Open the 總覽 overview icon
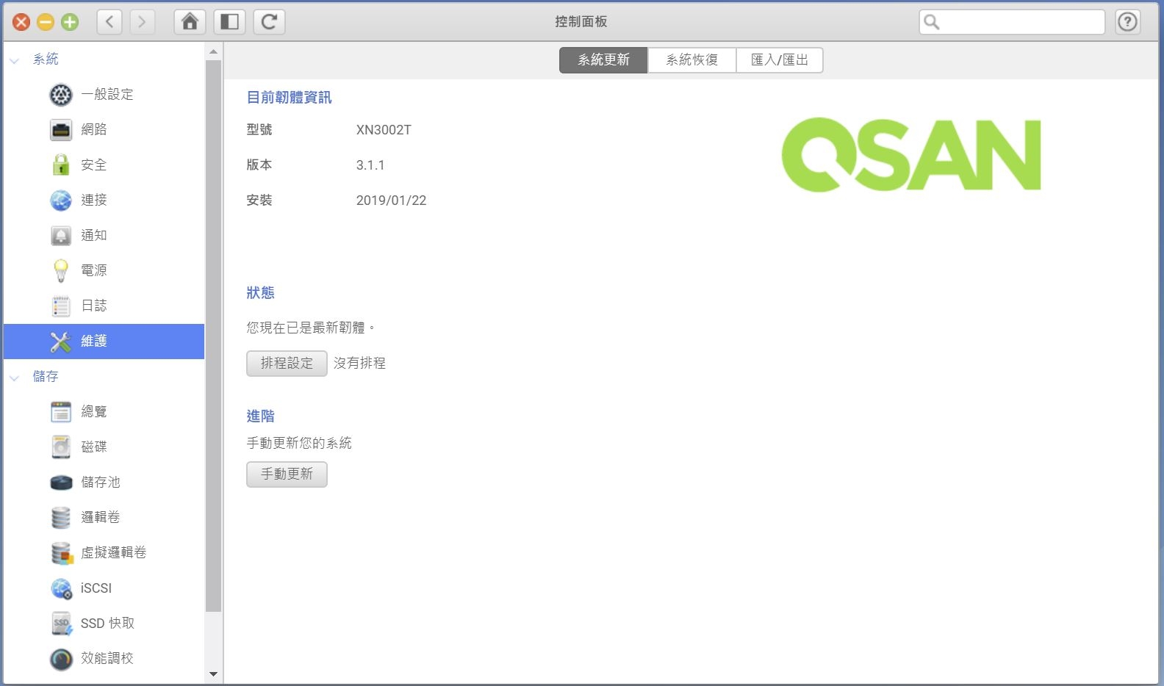The image size is (1164, 686). 61,411
